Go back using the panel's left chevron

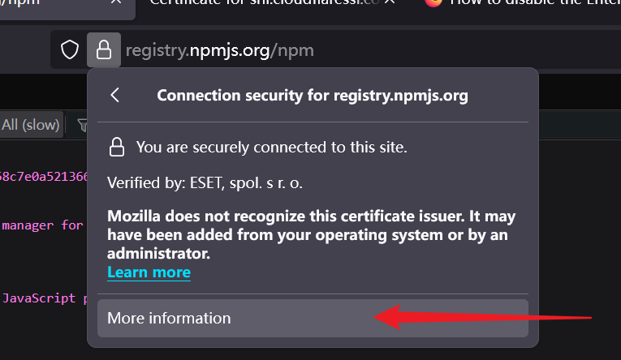point(114,95)
